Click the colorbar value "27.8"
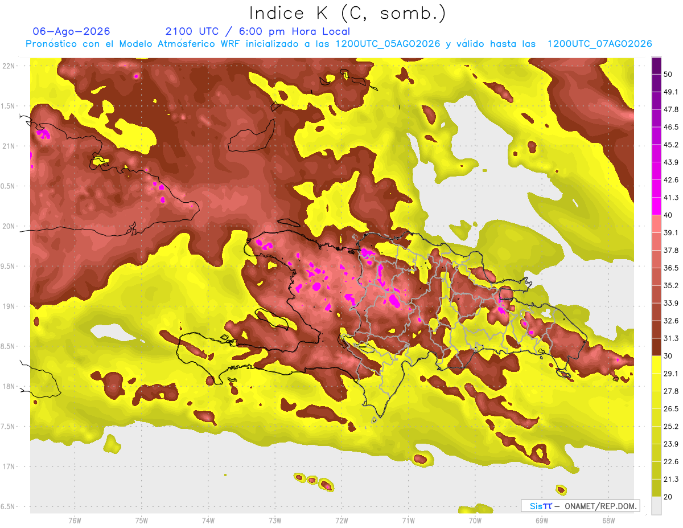The width and height of the screenshot is (683, 528). pos(671,391)
